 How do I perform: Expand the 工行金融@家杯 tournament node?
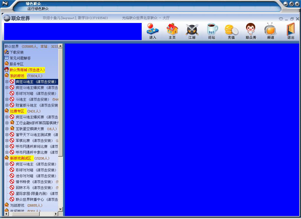point(7,123)
